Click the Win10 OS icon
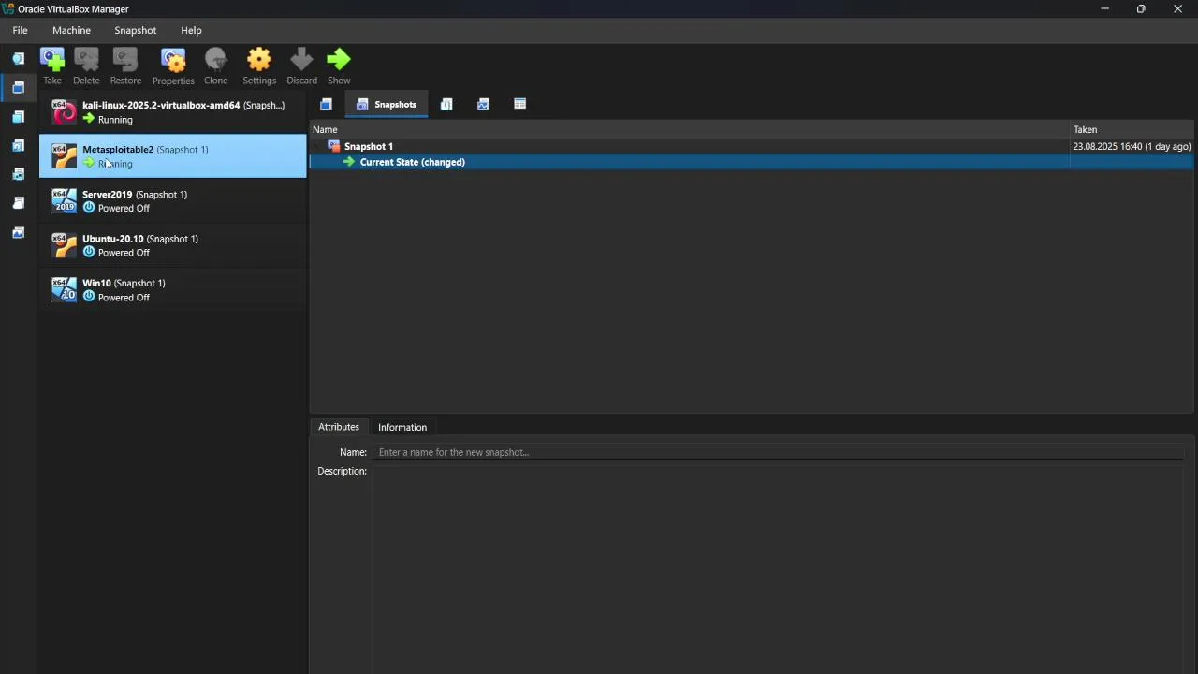The image size is (1198, 674). 64,289
